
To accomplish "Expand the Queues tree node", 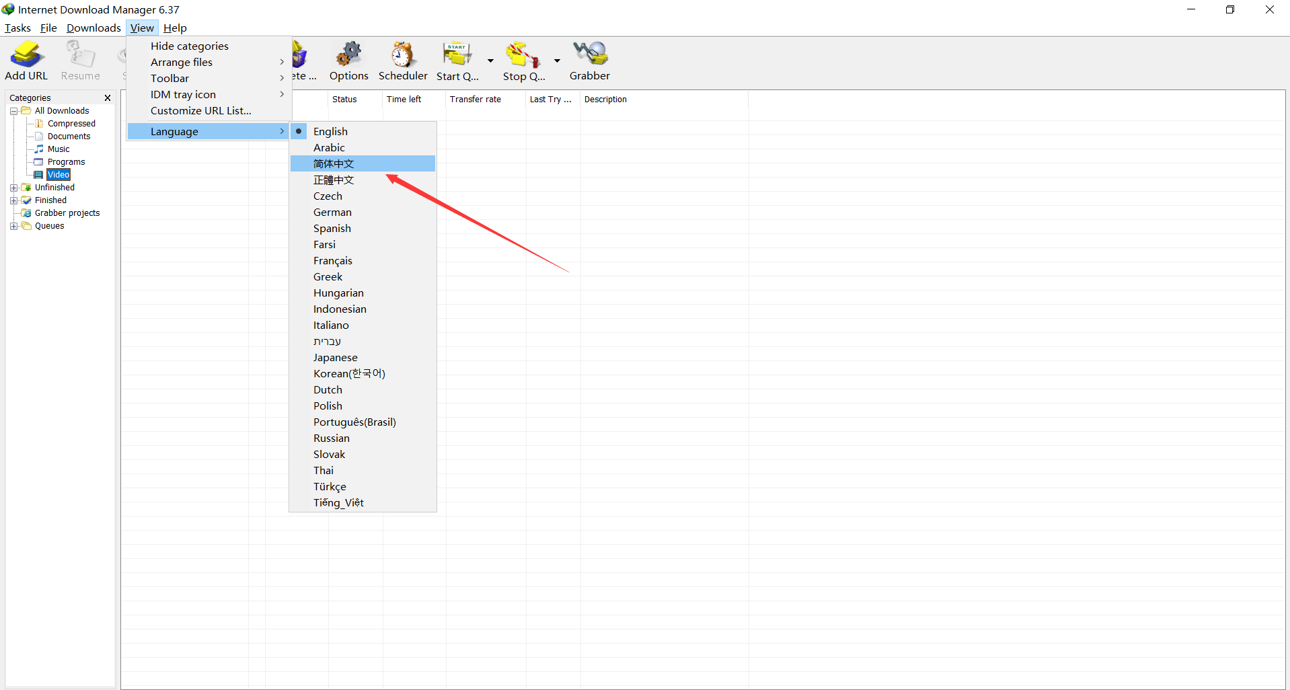I will 13,226.
